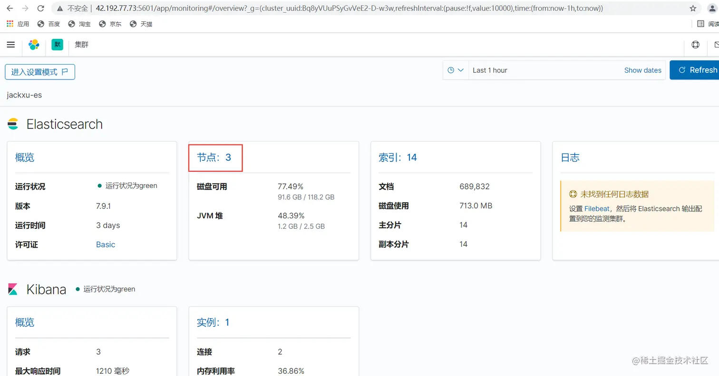This screenshot has width=719, height=376.
Task: Click the Filebeat link in logs callout
Action: [x=597, y=208]
